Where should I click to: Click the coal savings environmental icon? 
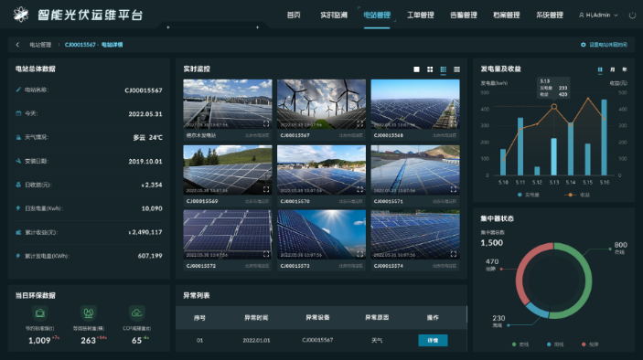pos(39,312)
